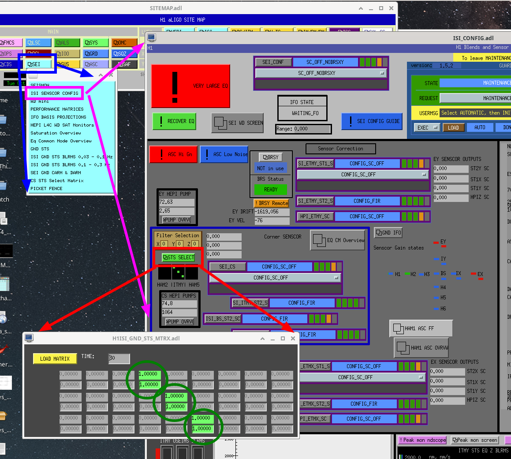This screenshot has width=511, height=459.
Task: Toggle the Filter Selection Y value
Action: click(x=179, y=244)
